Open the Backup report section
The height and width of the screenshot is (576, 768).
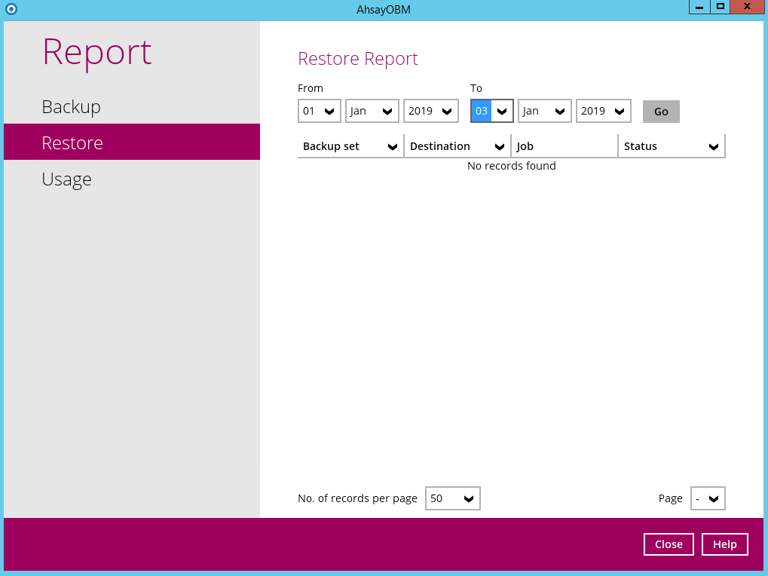pos(71,107)
